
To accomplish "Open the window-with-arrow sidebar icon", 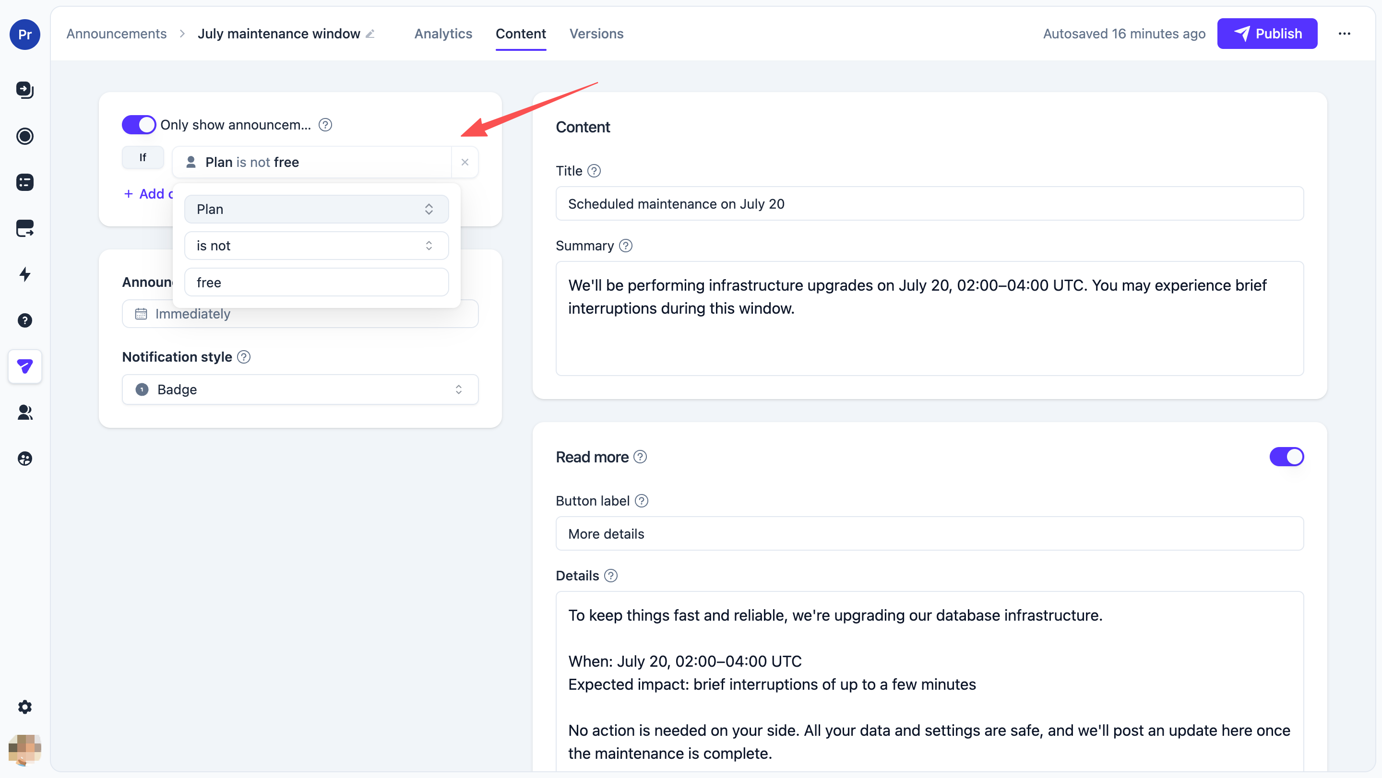I will tap(24, 228).
